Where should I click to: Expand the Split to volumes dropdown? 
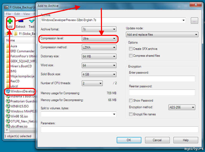(x=114, y=114)
